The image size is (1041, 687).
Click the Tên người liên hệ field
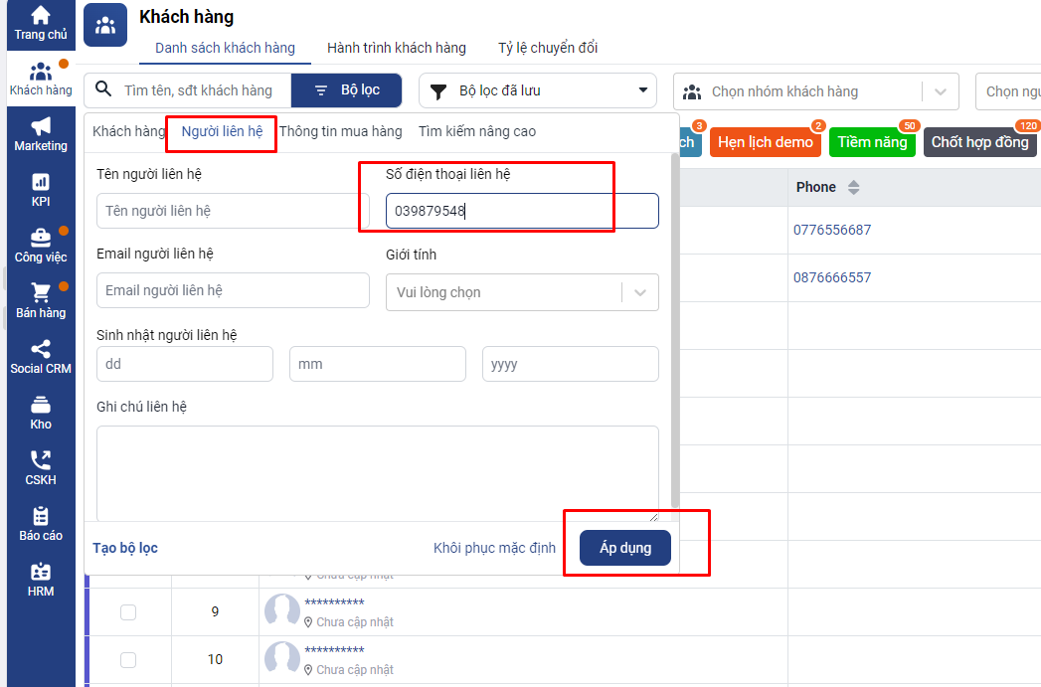point(233,211)
